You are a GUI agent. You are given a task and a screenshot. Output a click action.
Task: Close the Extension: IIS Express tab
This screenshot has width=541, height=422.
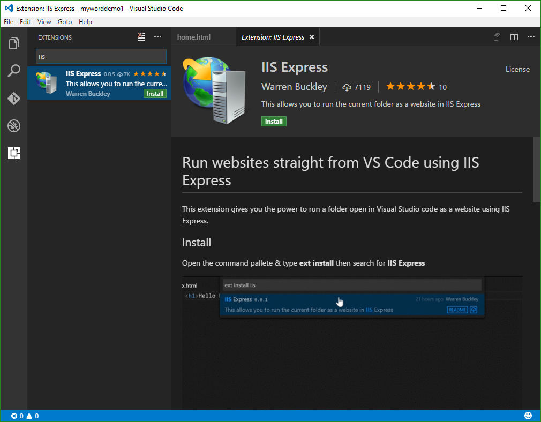pos(312,37)
